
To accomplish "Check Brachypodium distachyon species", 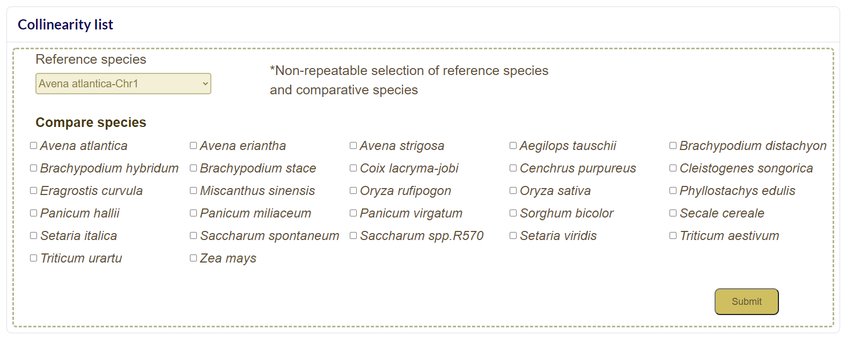I will [673, 146].
